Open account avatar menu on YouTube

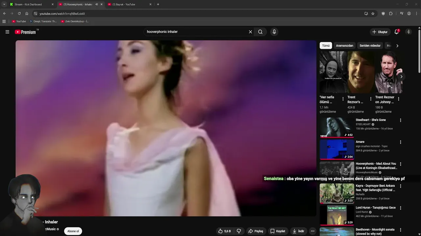[409, 32]
